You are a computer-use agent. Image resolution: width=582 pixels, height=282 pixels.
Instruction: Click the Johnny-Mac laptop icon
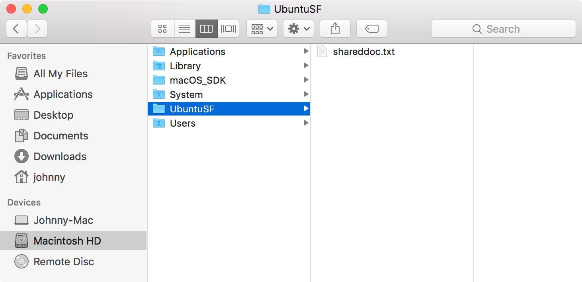pos(21,220)
